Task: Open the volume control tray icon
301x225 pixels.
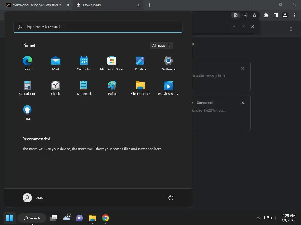Action: click(274, 218)
